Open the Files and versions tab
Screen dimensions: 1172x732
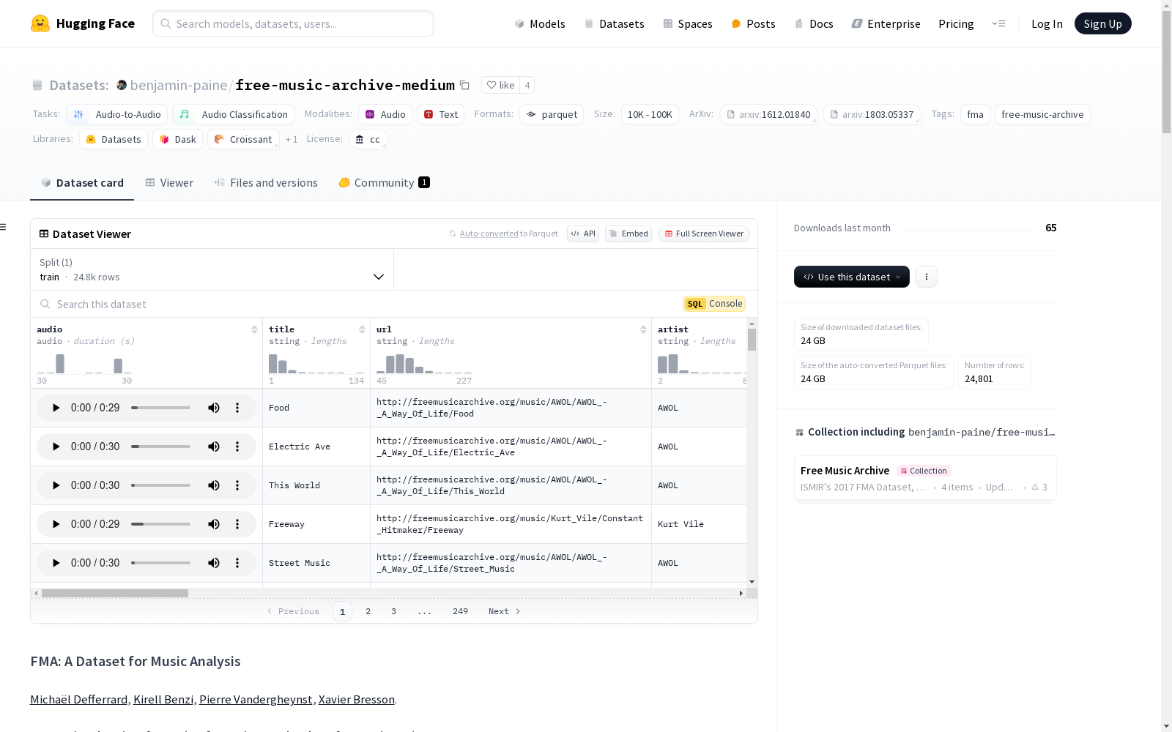266,183
